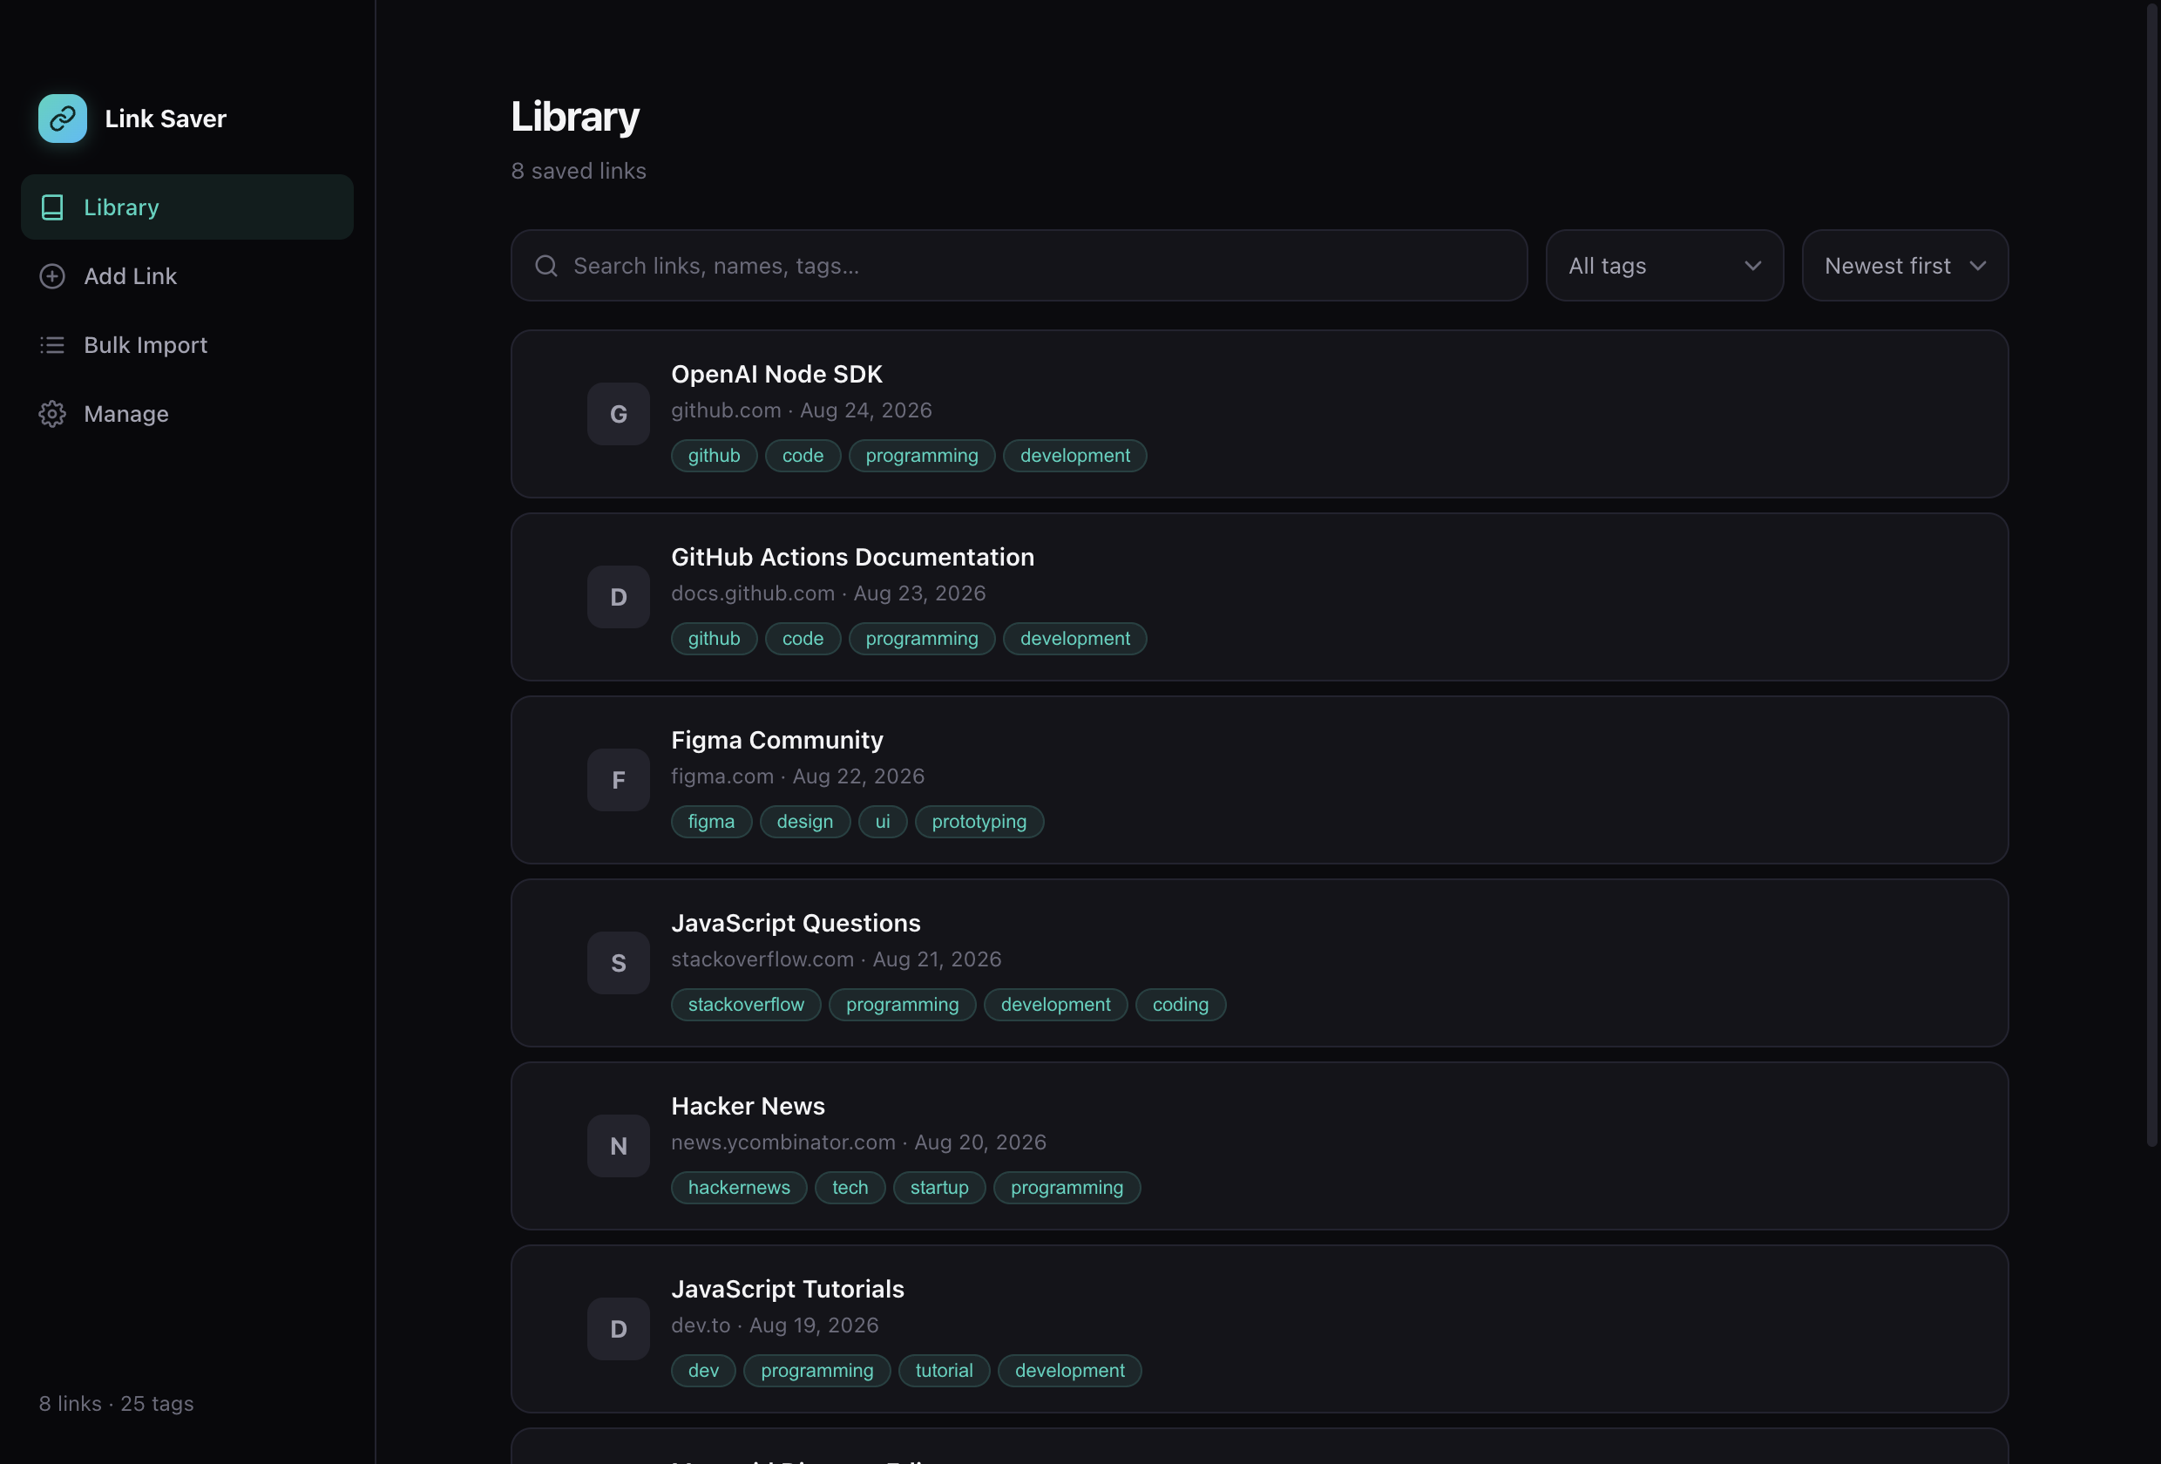Click the tutorial tag
2161x1464 pixels.
[x=944, y=1371]
